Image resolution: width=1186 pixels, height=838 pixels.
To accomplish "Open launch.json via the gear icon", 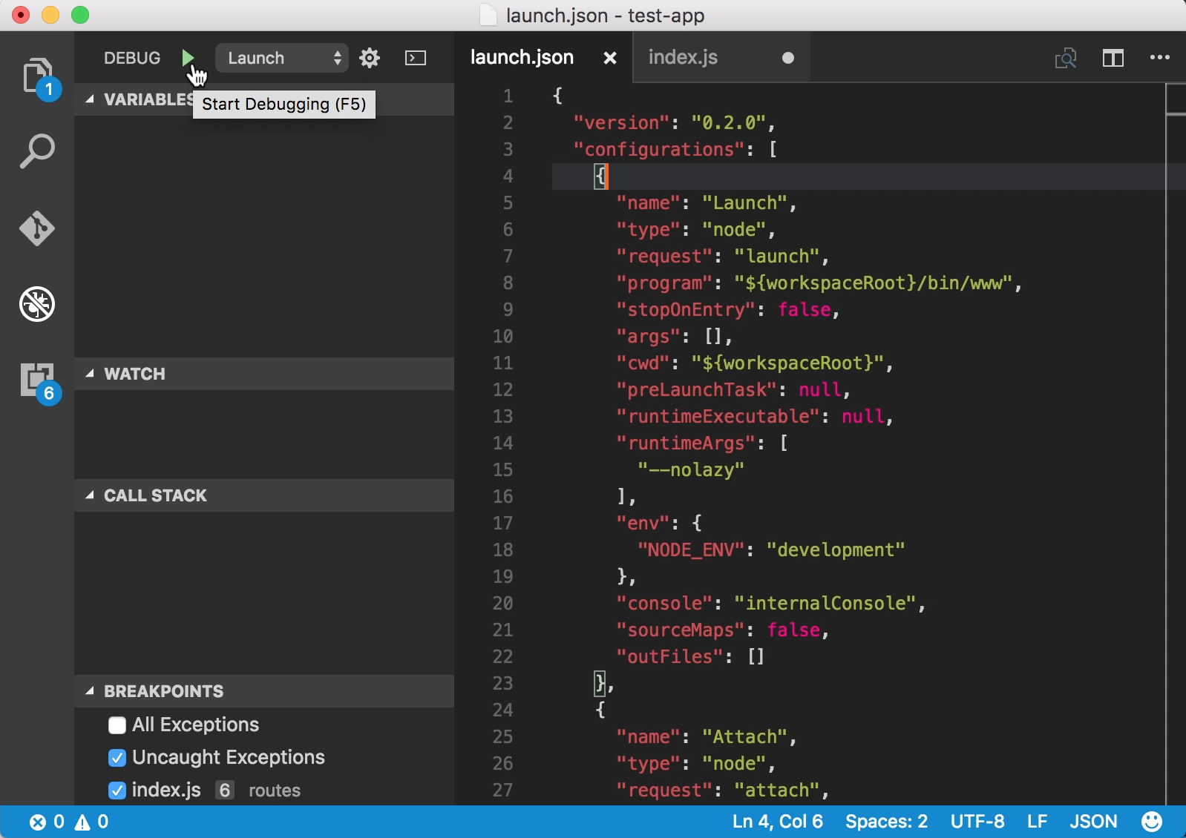I will 370,58.
